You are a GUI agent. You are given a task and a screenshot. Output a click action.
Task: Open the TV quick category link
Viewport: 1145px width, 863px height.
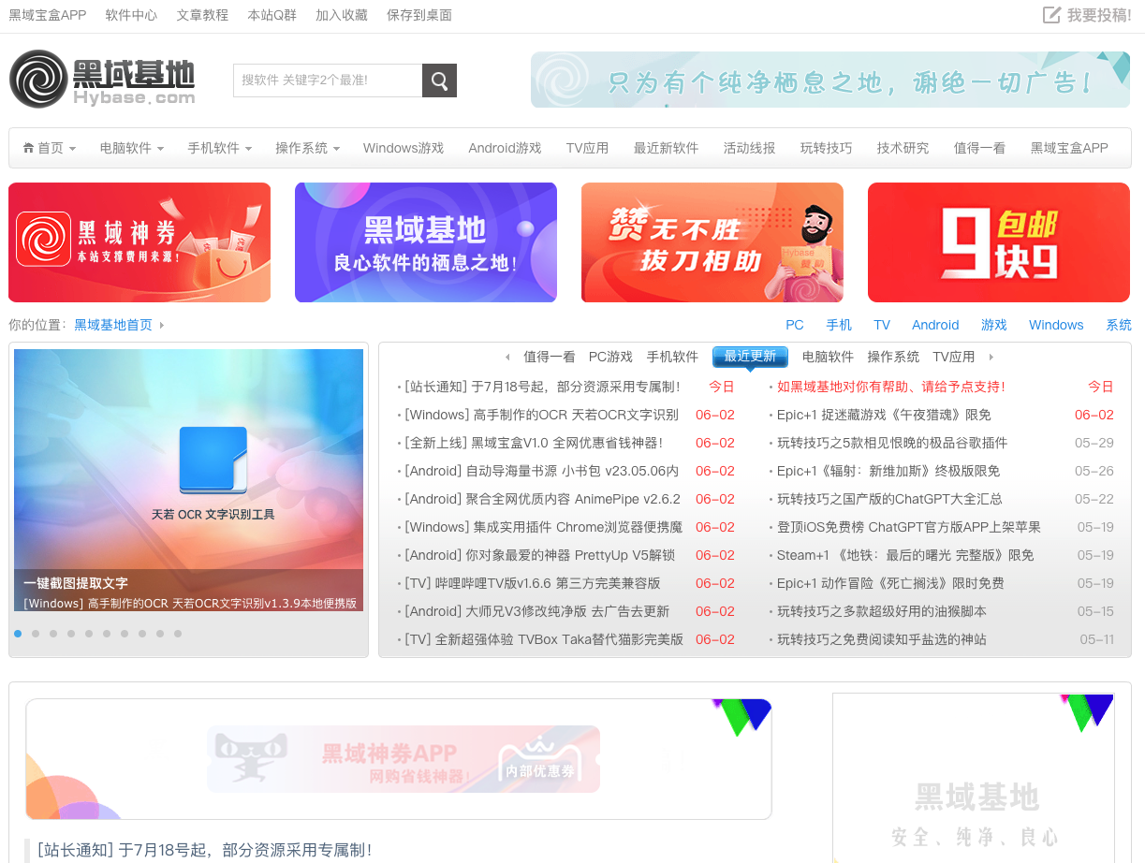pos(882,325)
